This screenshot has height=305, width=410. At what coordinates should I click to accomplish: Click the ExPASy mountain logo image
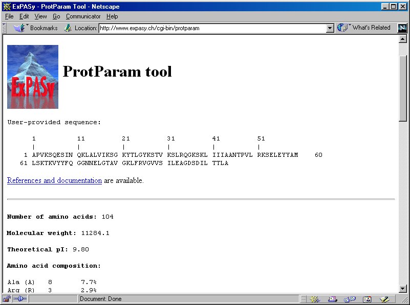[x=33, y=77]
